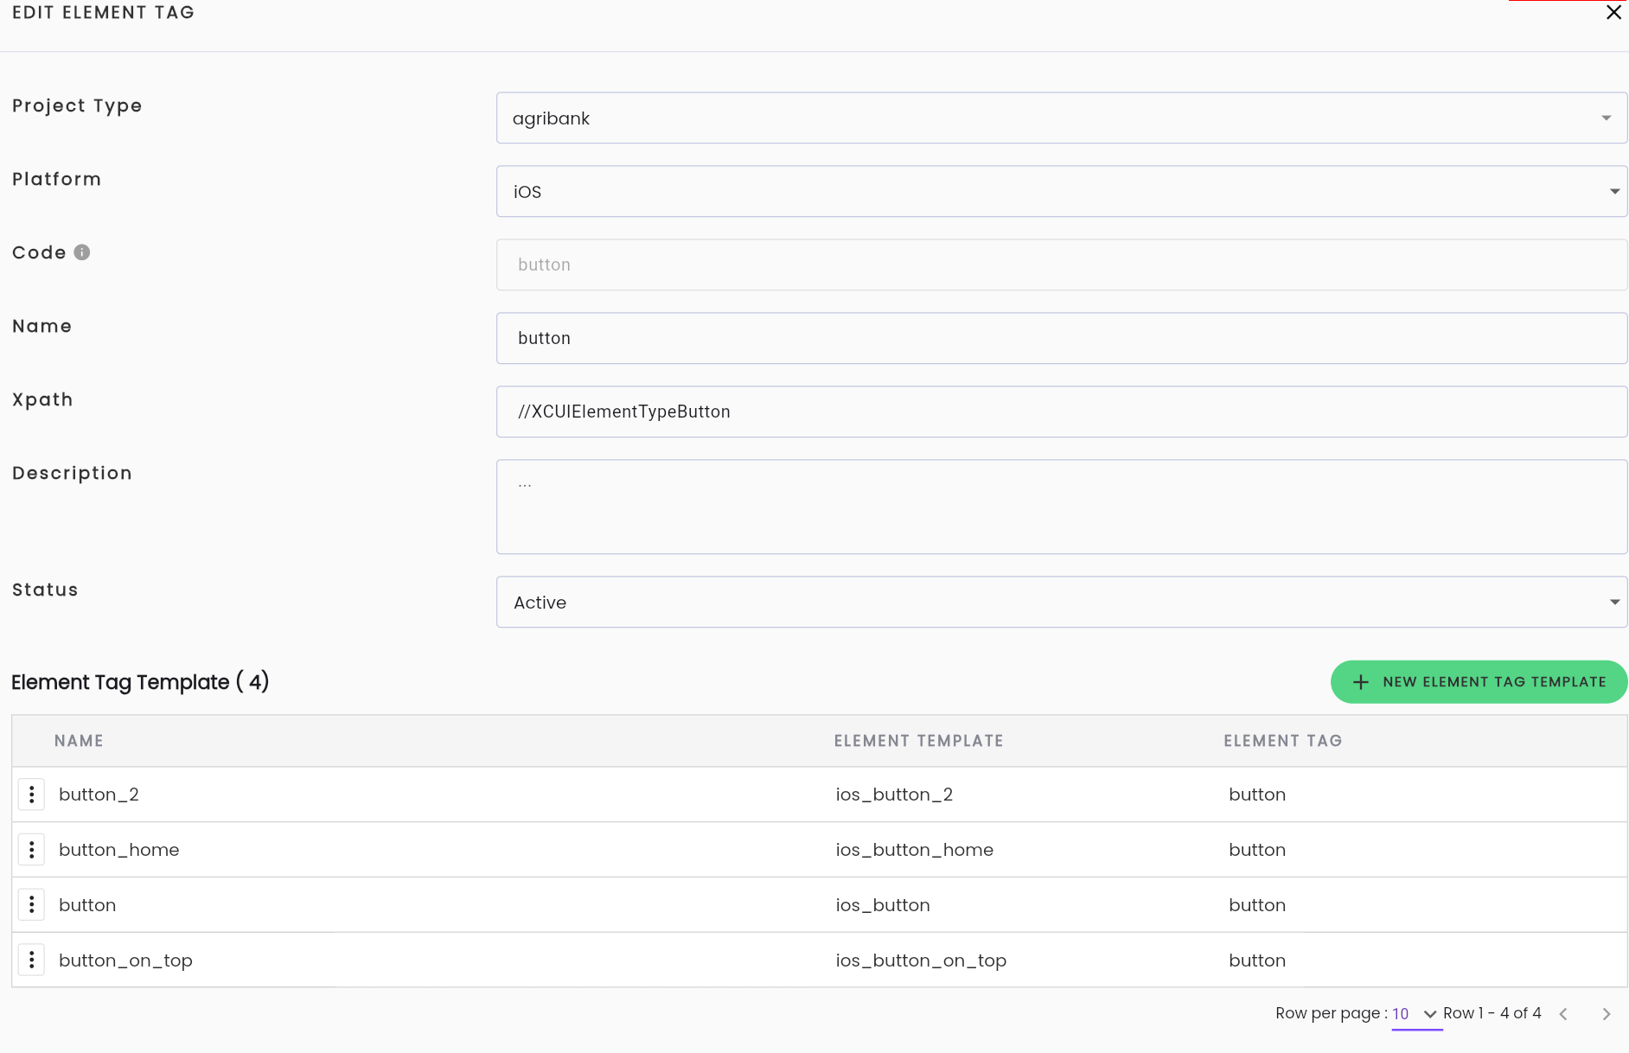Open the button_2 row options menu

click(x=32, y=795)
